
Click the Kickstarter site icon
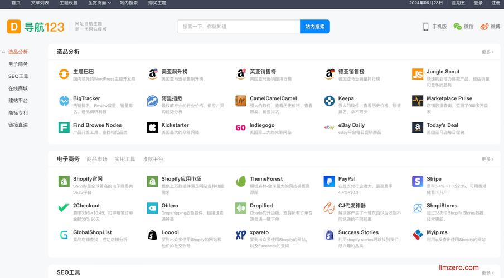pyautogui.click(x=152, y=128)
